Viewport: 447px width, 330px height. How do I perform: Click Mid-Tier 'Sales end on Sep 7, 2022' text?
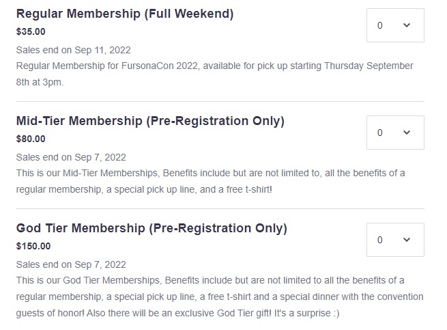pos(71,157)
